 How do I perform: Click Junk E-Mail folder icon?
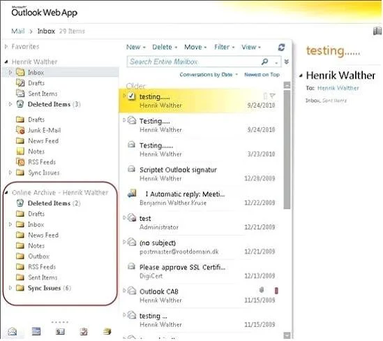coord(20,130)
